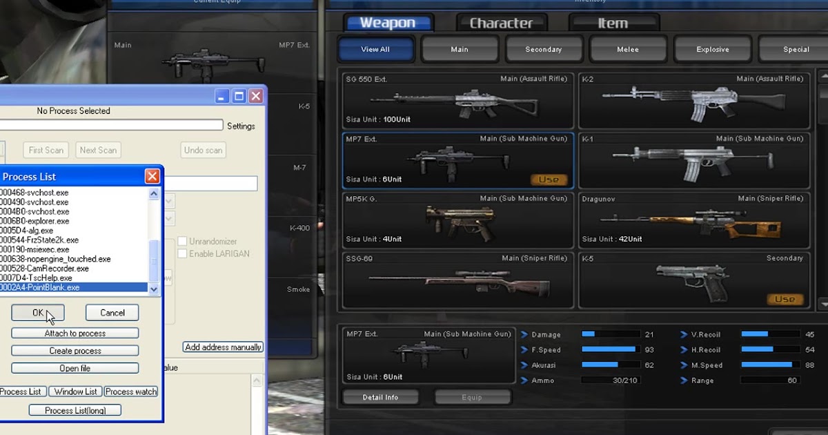Click the process list scrollbar up arrow
This screenshot has width=828, height=435.
(x=154, y=193)
